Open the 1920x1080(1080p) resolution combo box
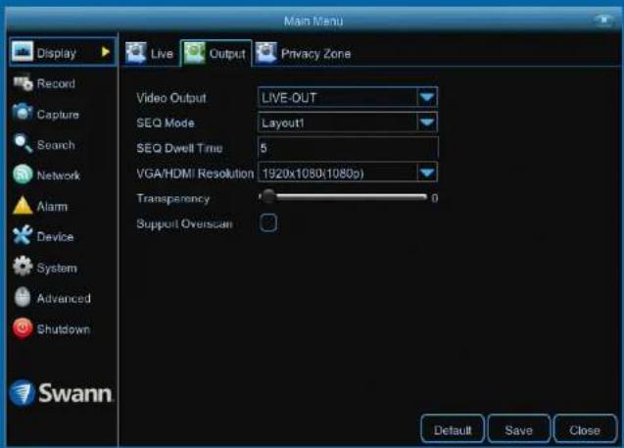624x448 pixels. click(348, 173)
